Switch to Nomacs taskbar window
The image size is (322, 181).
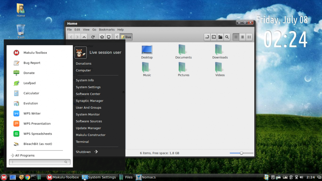[x=146, y=177]
